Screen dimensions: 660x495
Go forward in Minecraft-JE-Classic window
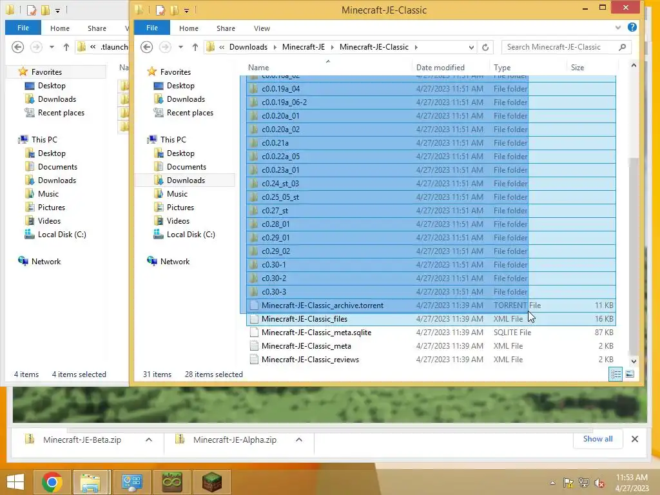(x=165, y=46)
